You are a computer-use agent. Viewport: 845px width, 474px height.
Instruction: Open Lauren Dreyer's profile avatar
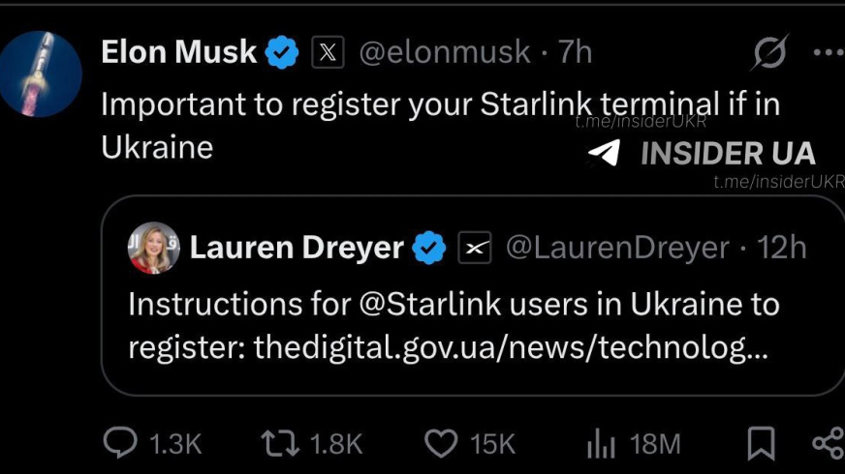[x=154, y=248]
